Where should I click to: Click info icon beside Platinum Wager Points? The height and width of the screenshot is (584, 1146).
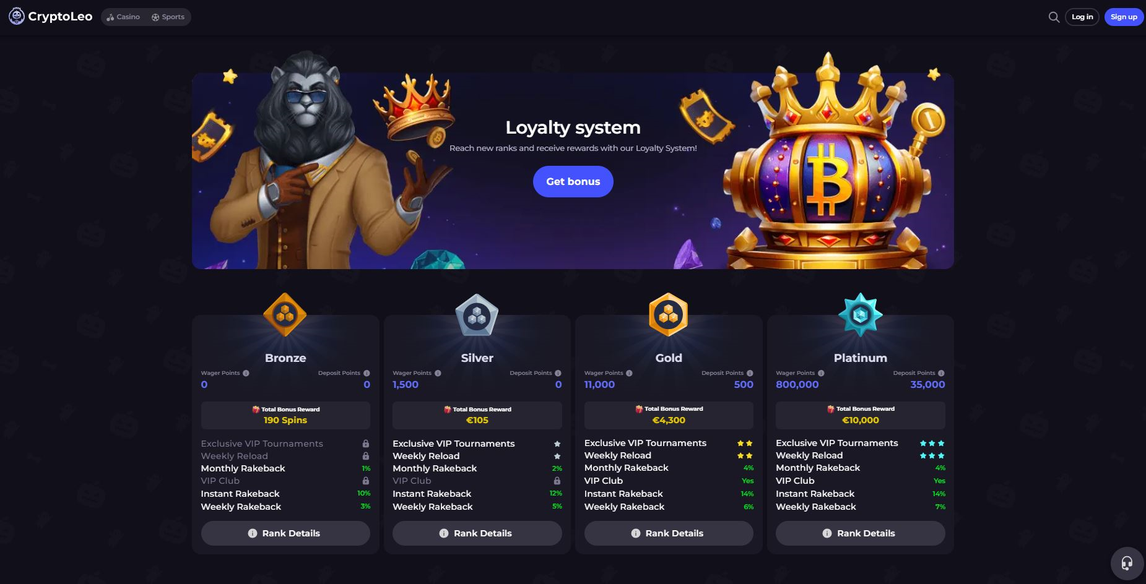coord(821,373)
